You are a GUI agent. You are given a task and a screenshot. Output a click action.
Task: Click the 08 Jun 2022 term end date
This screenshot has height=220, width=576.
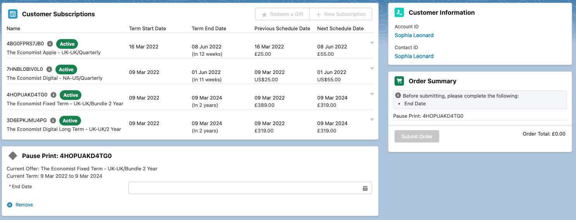207,46
